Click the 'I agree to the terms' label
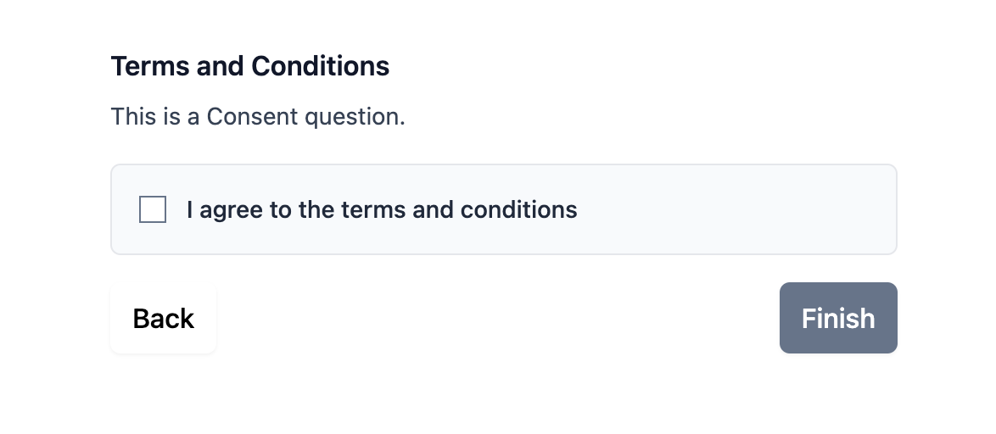 coord(382,209)
